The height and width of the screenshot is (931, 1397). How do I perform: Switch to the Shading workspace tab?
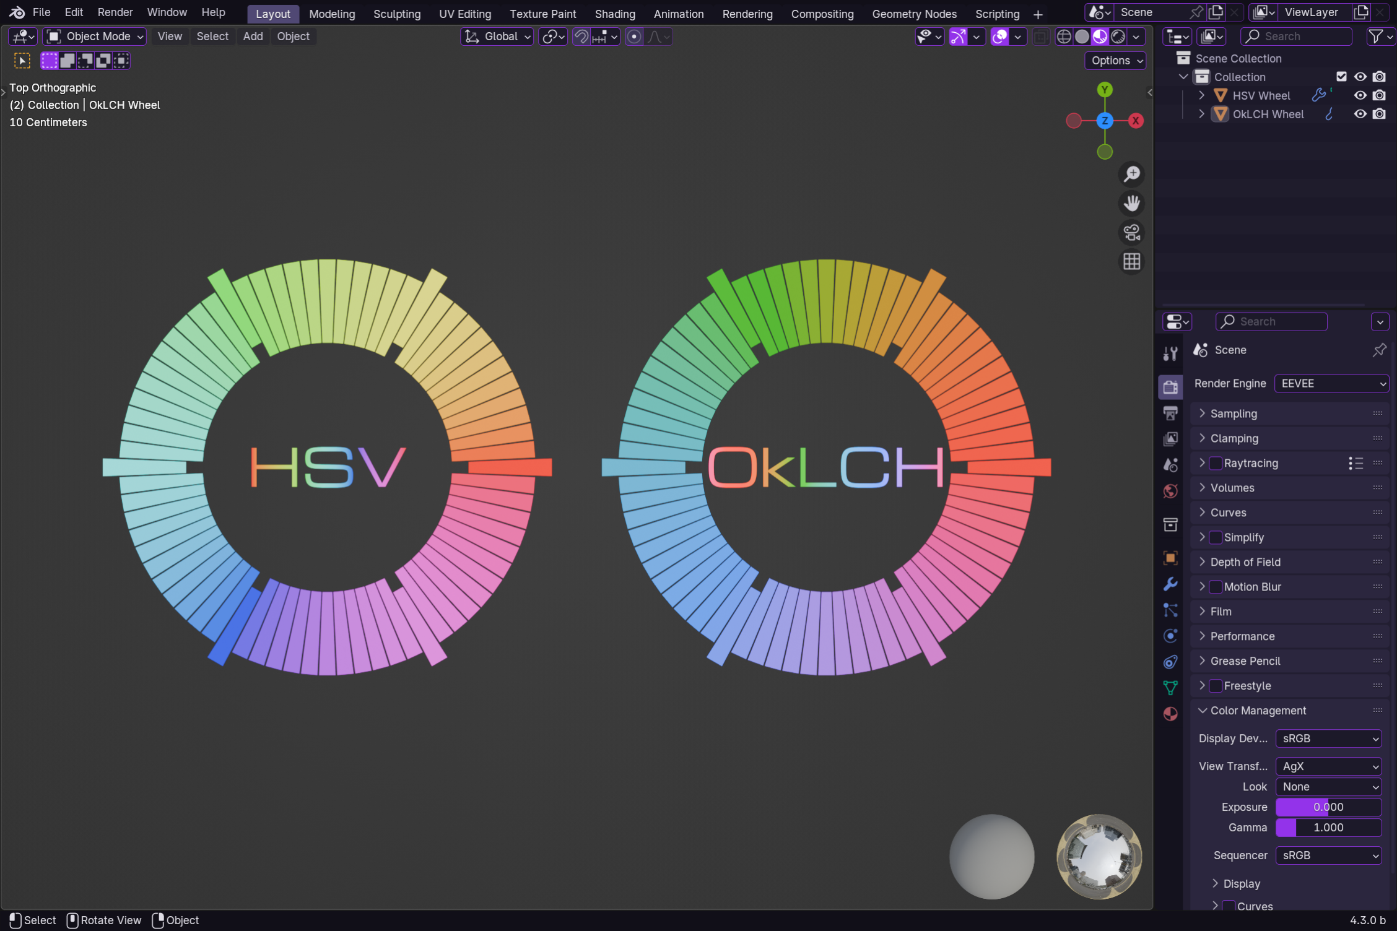[614, 14]
